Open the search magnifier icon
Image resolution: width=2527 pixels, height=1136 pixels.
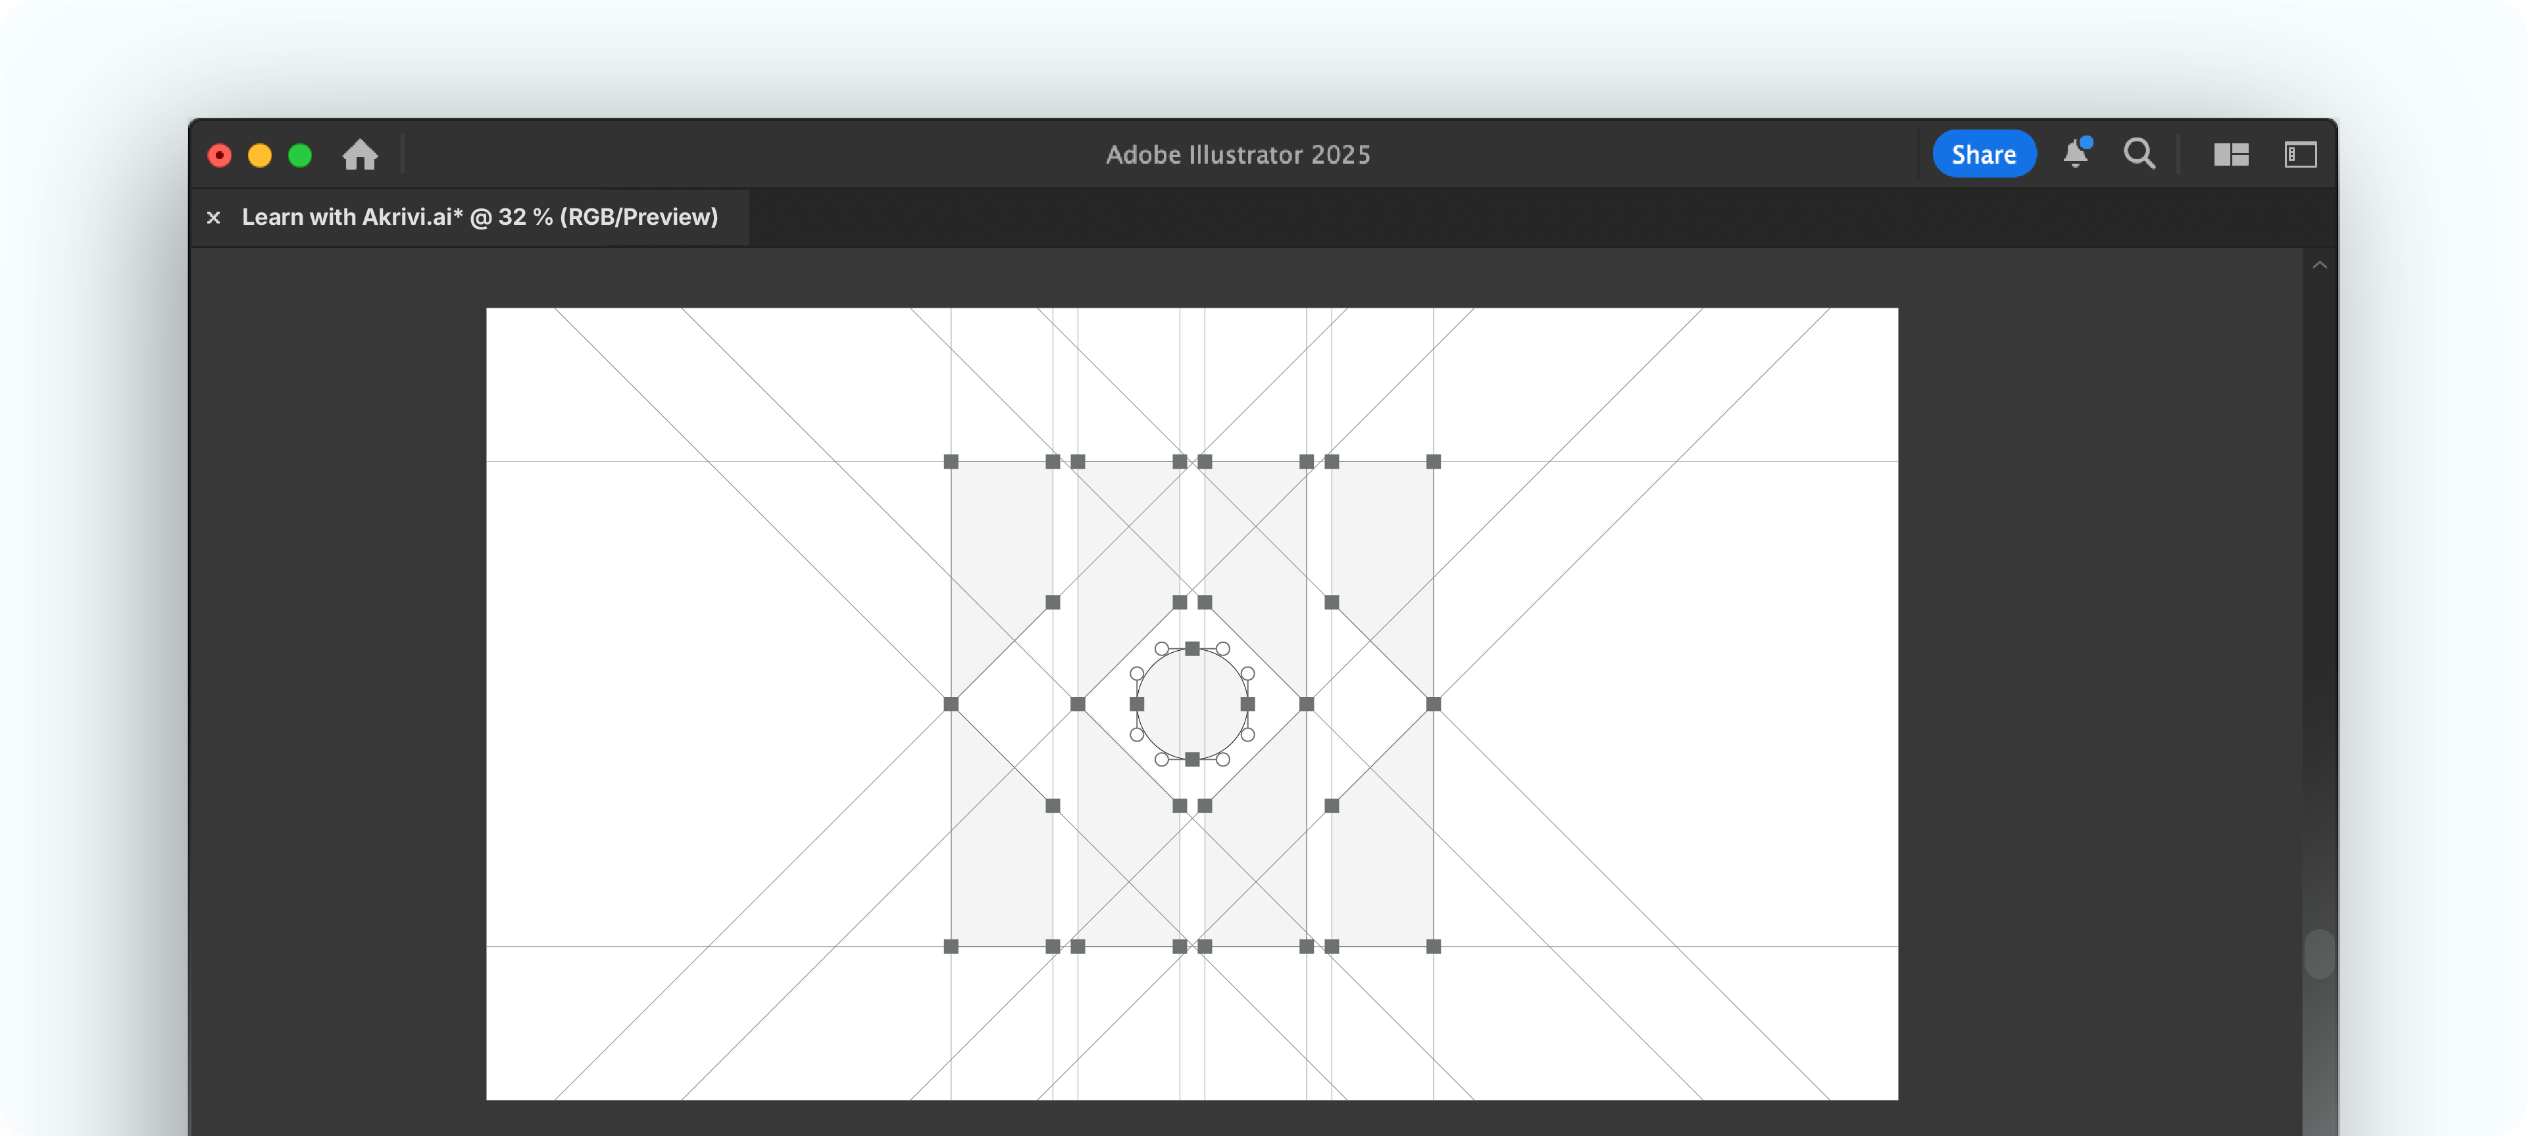2139,154
